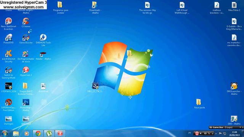Click the Show desktop button

[x=242, y=134]
